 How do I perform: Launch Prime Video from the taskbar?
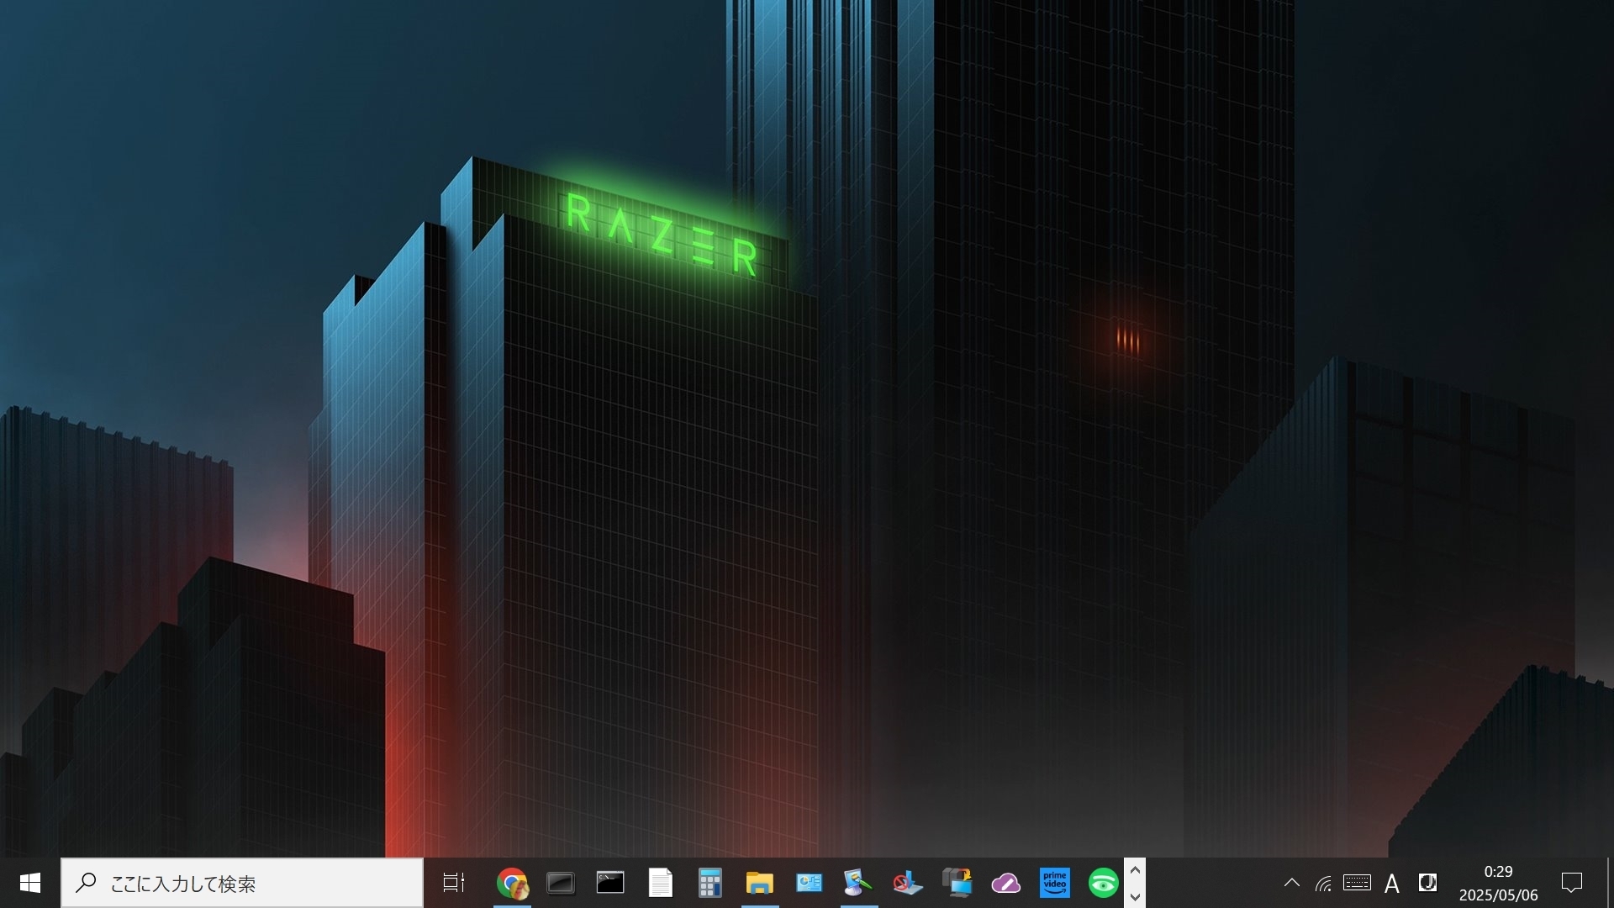click(1055, 883)
